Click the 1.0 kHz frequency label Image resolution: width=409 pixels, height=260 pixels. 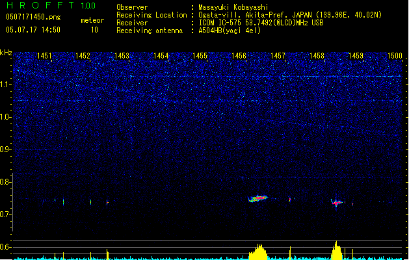pos(5,117)
